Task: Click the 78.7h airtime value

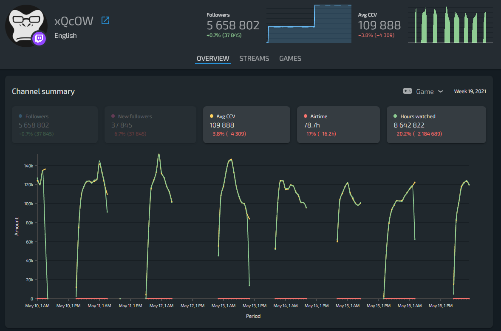Action: [x=311, y=125]
